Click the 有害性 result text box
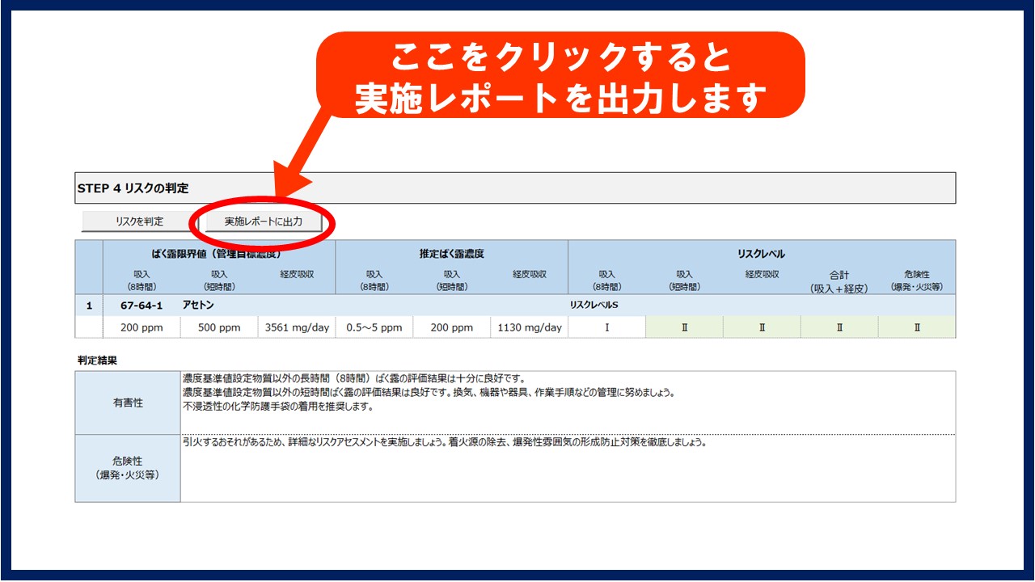 click(566, 403)
